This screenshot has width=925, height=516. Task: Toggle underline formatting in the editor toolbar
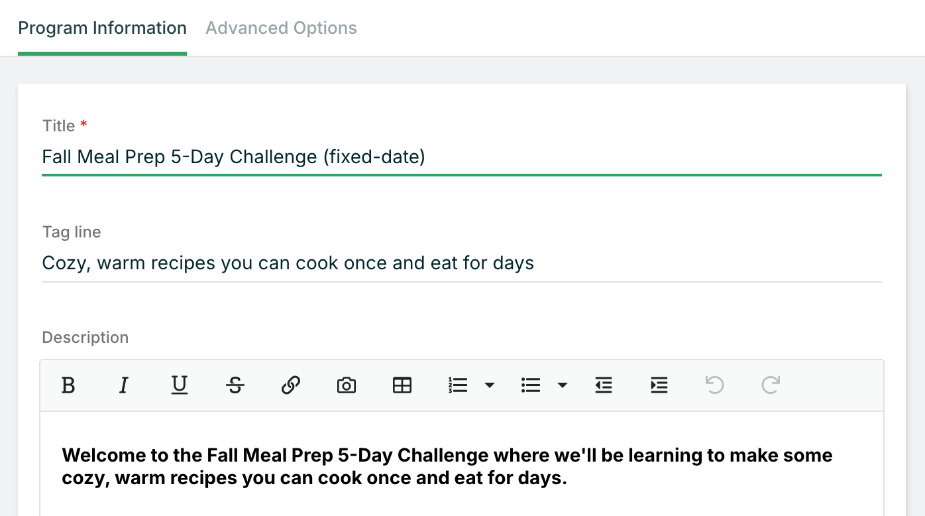[x=180, y=385]
